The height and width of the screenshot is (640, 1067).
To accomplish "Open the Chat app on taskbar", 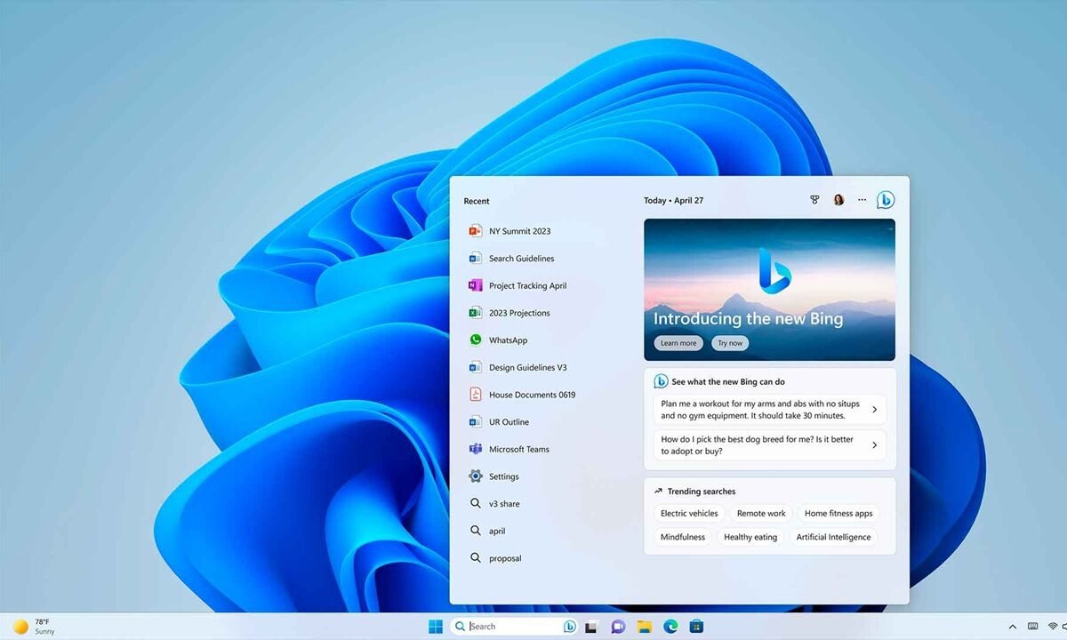I will pyautogui.click(x=618, y=627).
